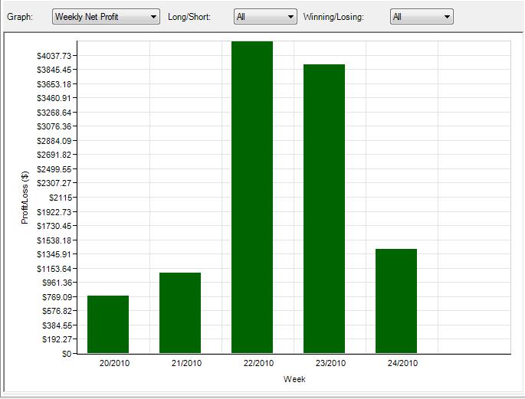The height and width of the screenshot is (399, 525).
Task: Click the Graph: label
Action: click(x=20, y=17)
